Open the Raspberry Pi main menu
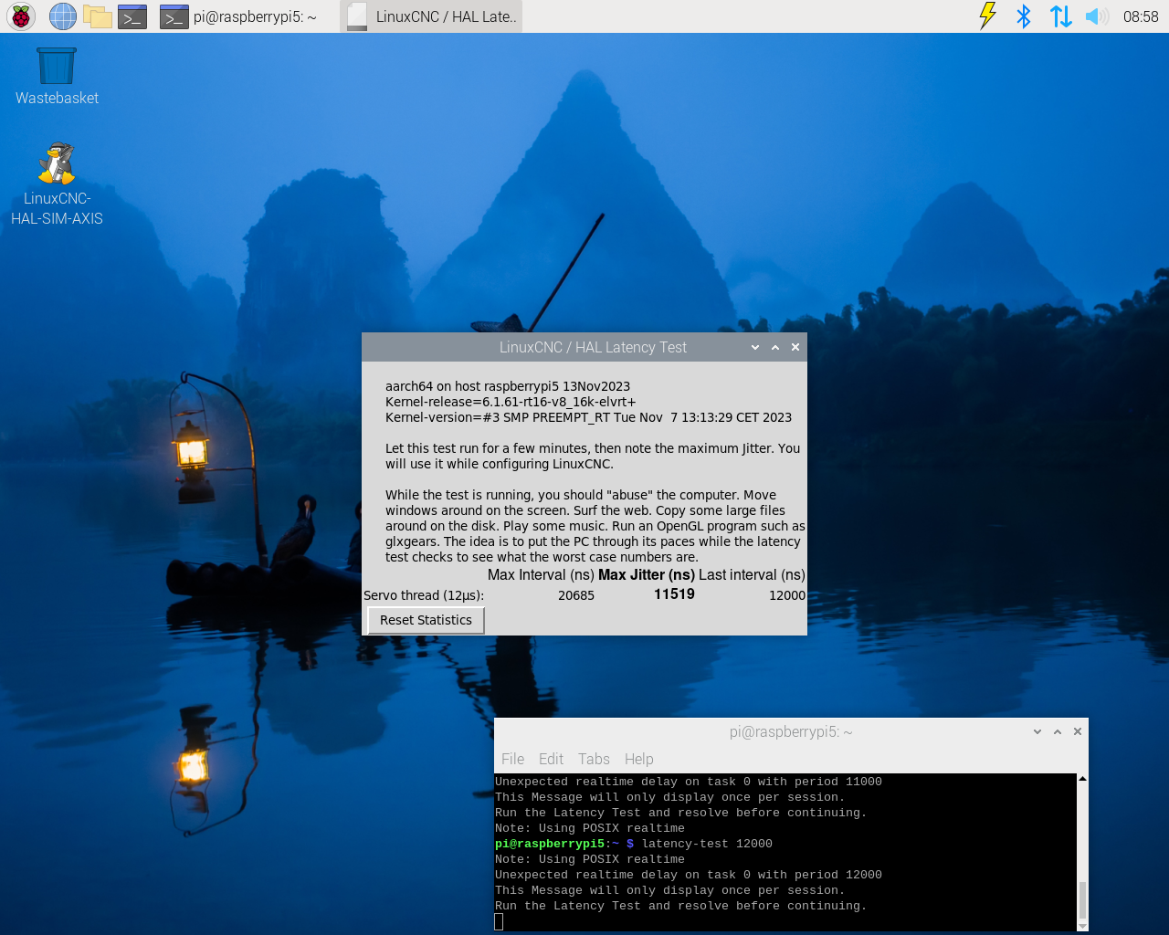Image resolution: width=1169 pixels, height=935 pixels. 21,16
